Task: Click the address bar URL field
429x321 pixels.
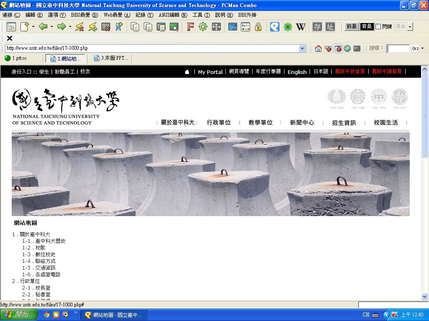Action: [152, 48]
